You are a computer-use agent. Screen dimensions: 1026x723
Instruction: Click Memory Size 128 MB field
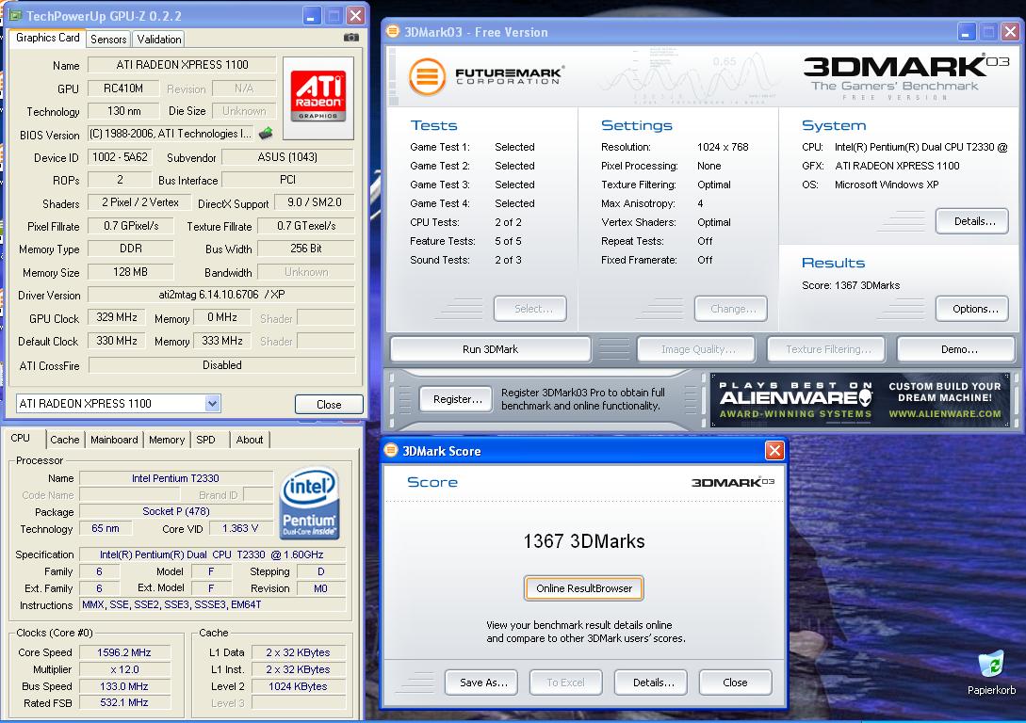pyautogui.click(x=130, y=272)
